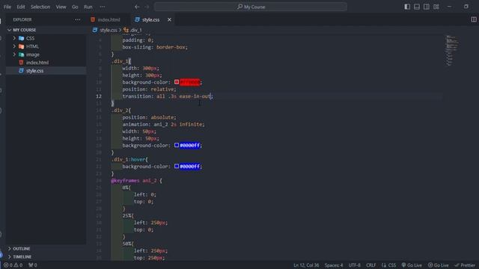Click the image folder icon
Viewport: 479px width, 269px height.
pos(21,55)
